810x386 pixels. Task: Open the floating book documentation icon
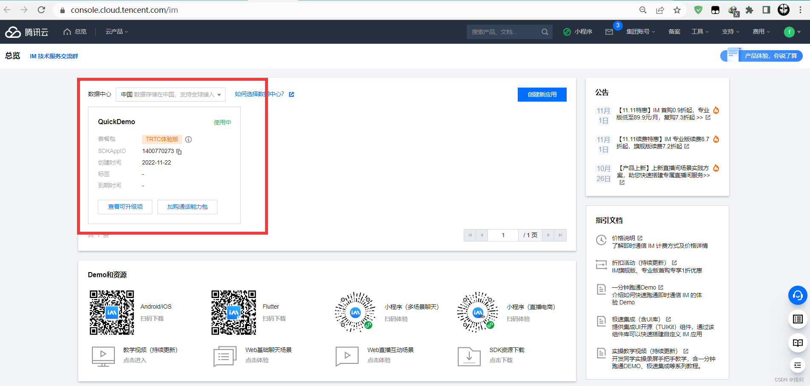(x=798, y=343)
